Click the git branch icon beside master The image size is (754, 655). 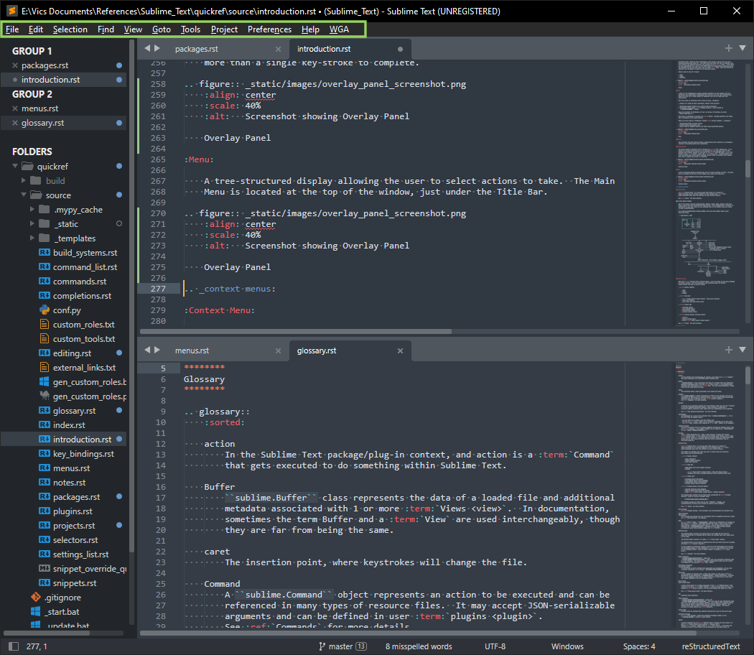[322, 646]
